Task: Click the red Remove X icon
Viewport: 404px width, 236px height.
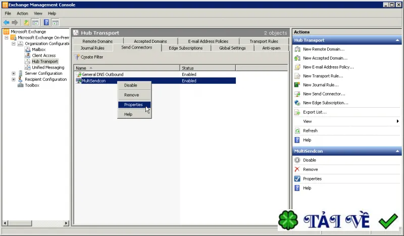Action: pyautogui.click(x=297, y=169)
